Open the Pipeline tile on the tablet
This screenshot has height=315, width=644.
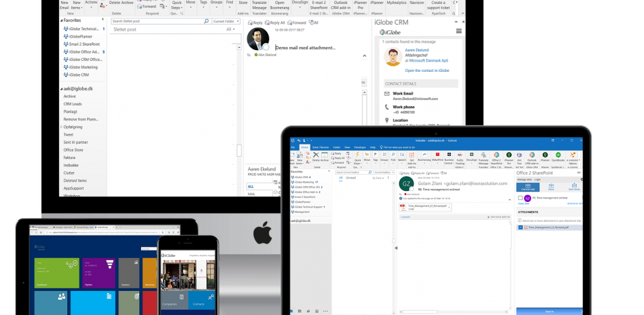click(x=99, y=273)
